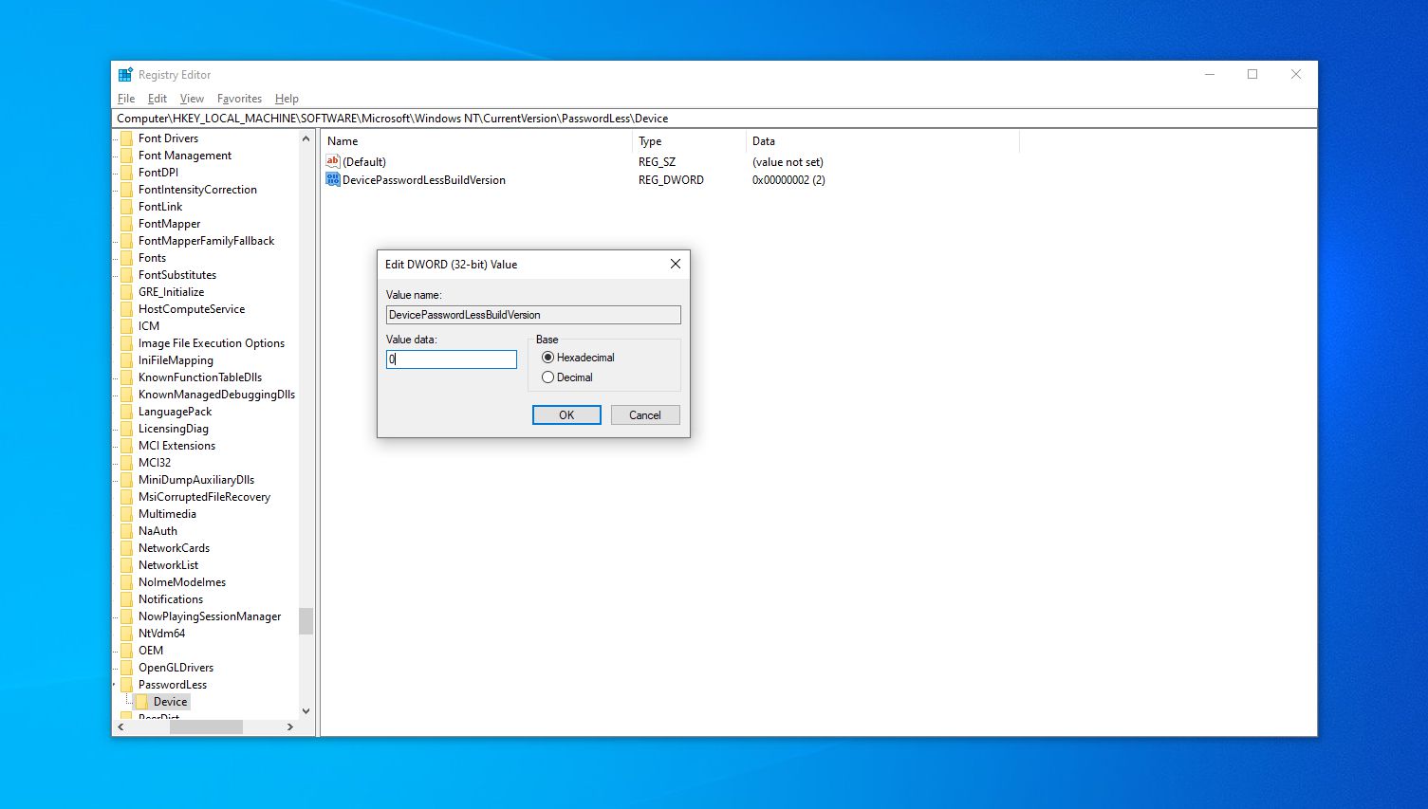
Task: Select the Hexadecimal base option
Action: tap(547, 358)
